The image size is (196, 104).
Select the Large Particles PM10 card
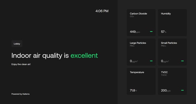[141, 52]
